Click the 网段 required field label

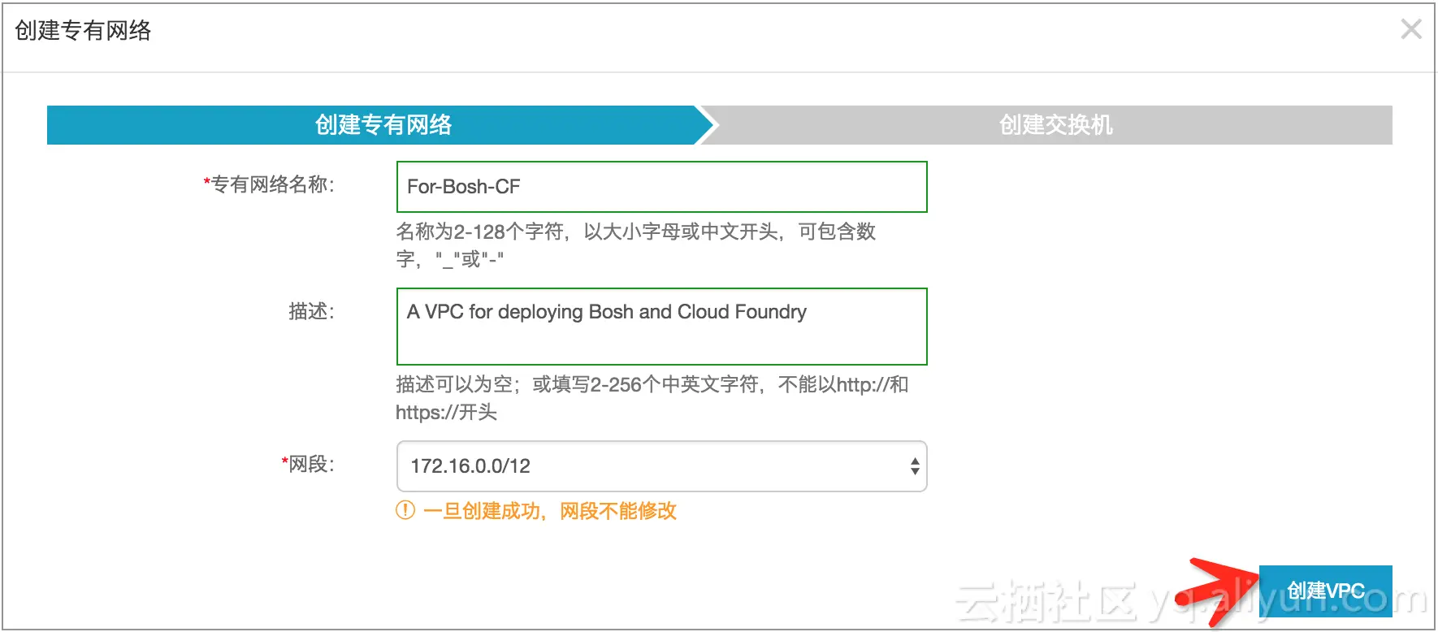(x=307, y=464)
